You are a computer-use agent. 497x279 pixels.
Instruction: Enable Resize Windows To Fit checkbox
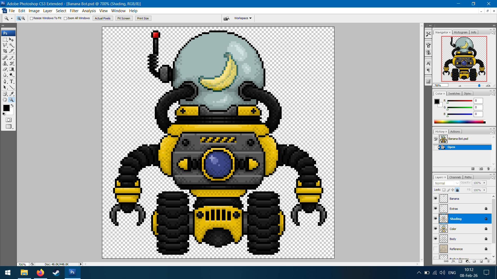pyautogui.click(x=32, y=18)
